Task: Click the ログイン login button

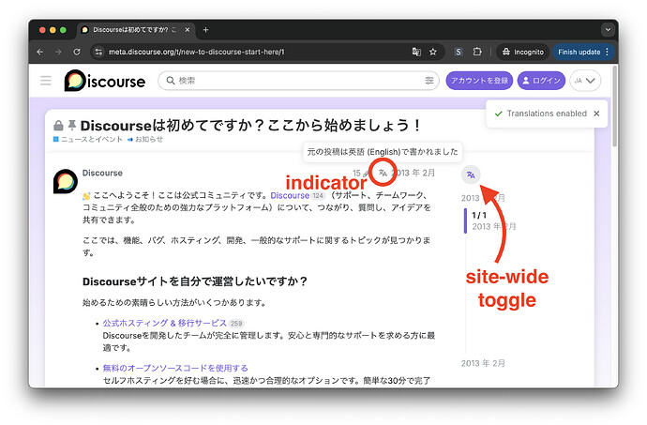Action: (x=541, y=81)
